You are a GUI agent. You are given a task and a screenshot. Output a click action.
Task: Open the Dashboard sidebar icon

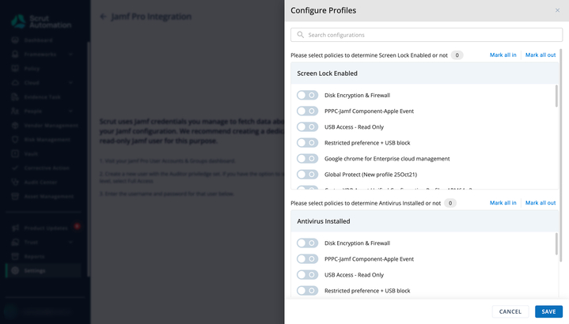(x=15, y=40)
